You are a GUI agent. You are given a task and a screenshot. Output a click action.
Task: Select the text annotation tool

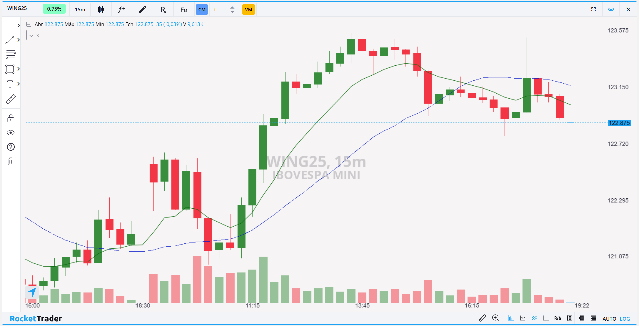click(x=10, y=84)
